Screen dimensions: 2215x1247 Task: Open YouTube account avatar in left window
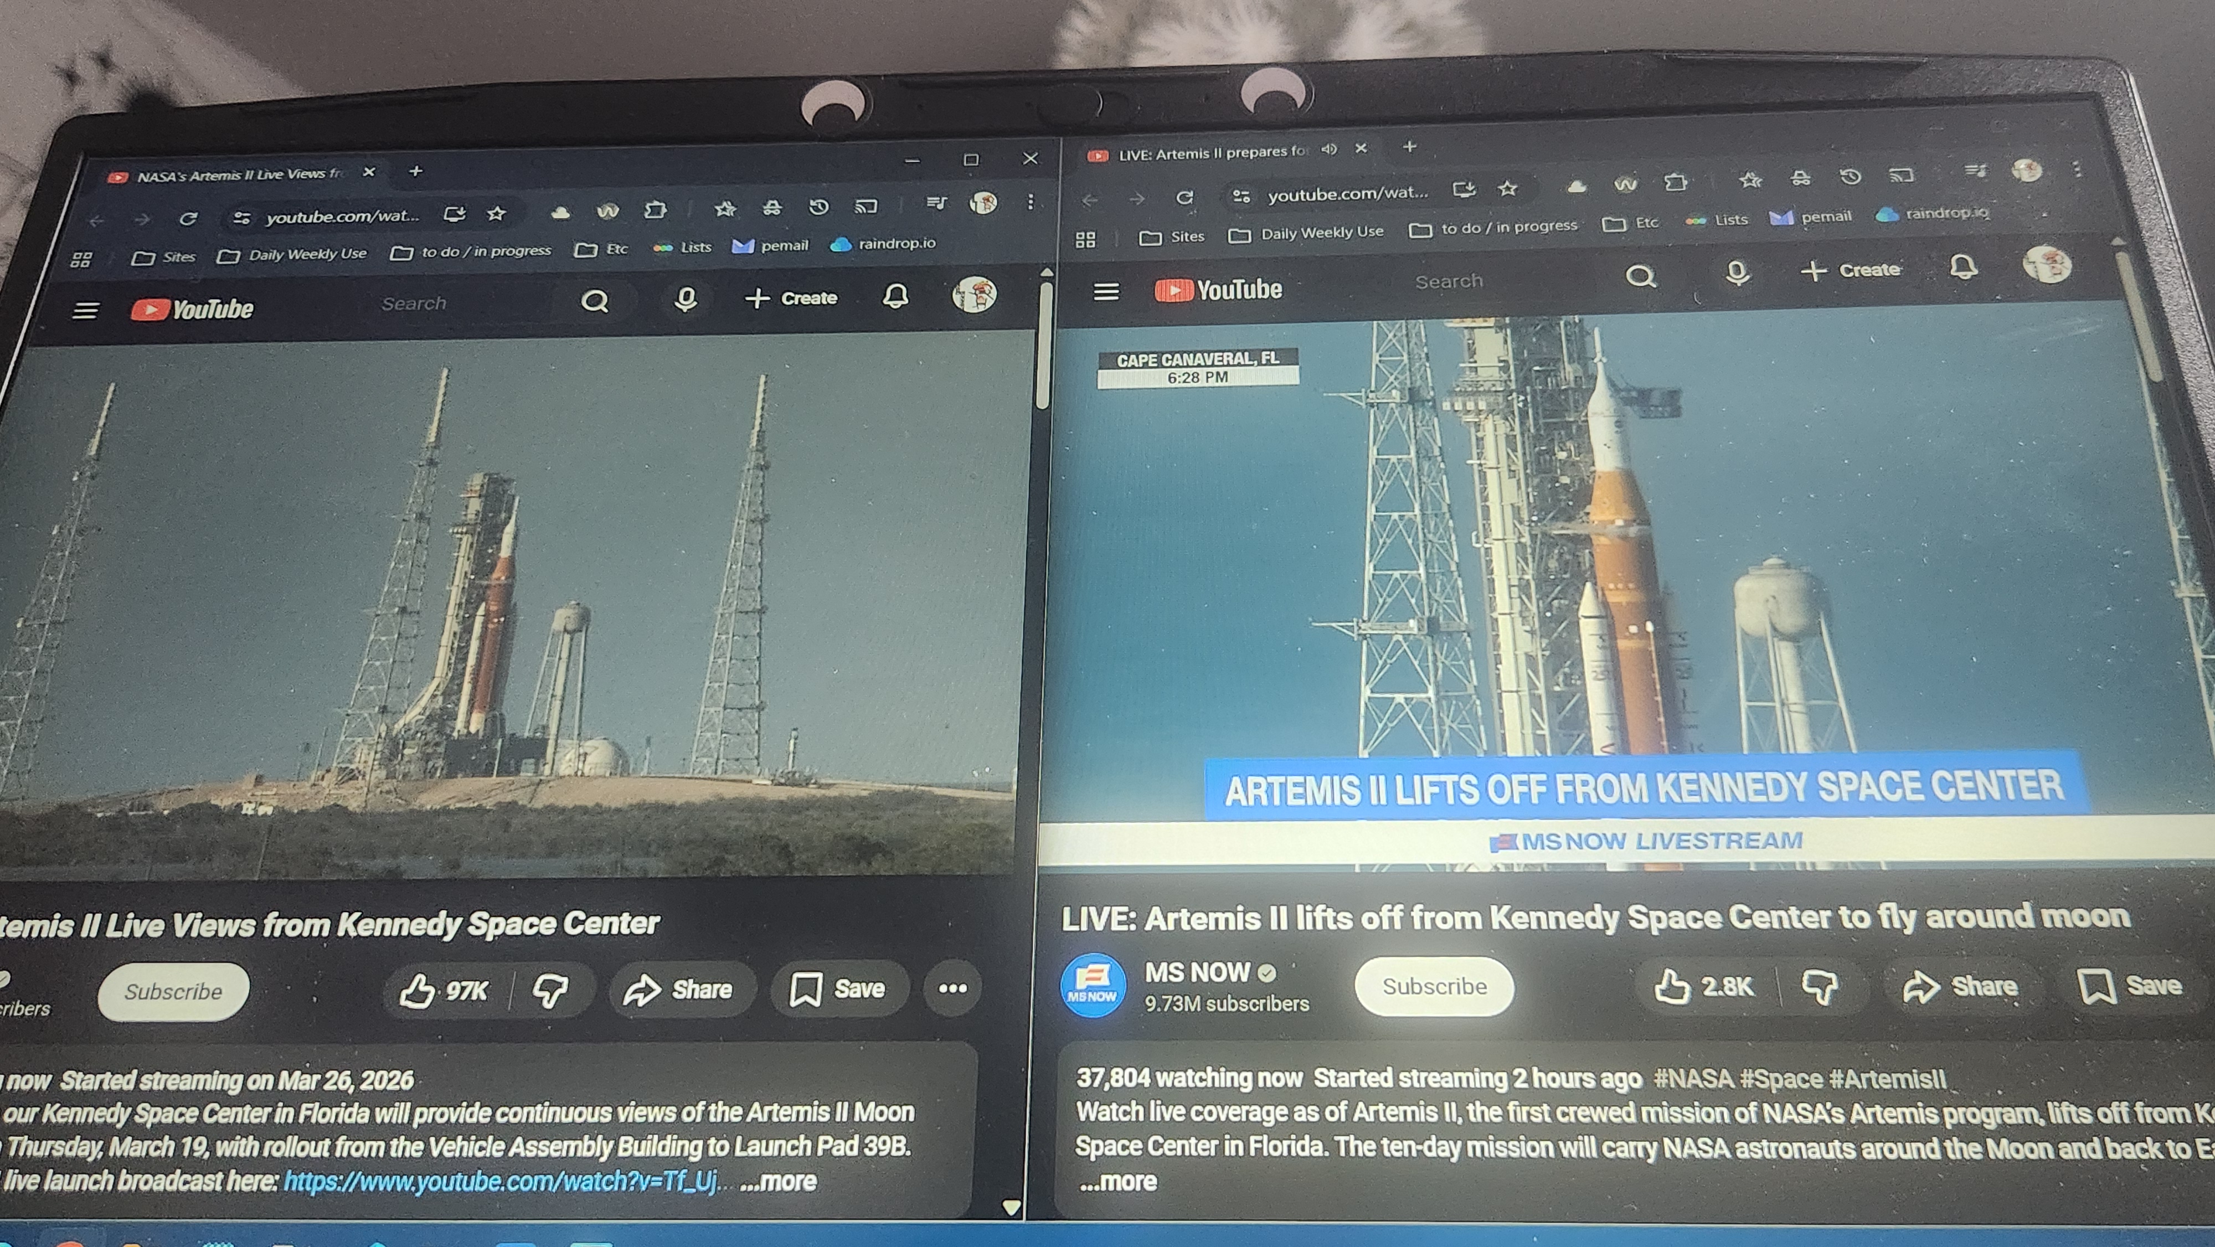tap(974, 294)
